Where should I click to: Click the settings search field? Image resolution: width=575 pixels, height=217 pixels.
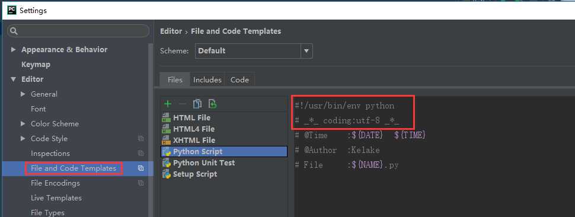click(78, 31)
